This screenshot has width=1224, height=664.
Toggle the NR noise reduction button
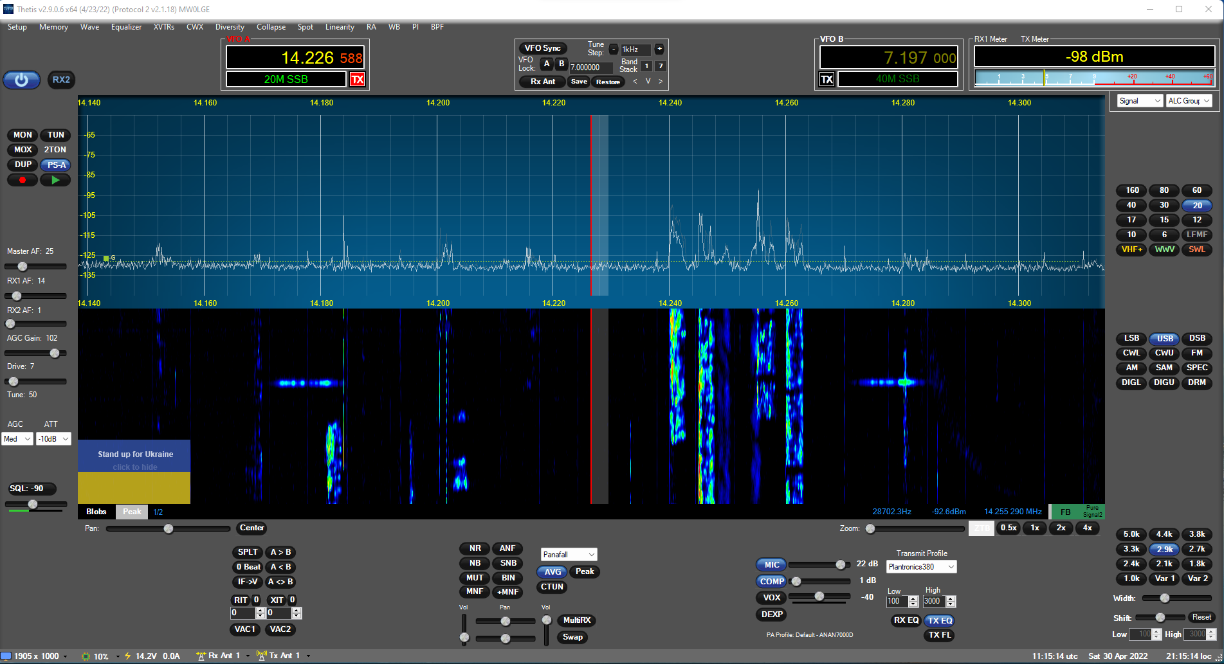click(x=475, y=548)
